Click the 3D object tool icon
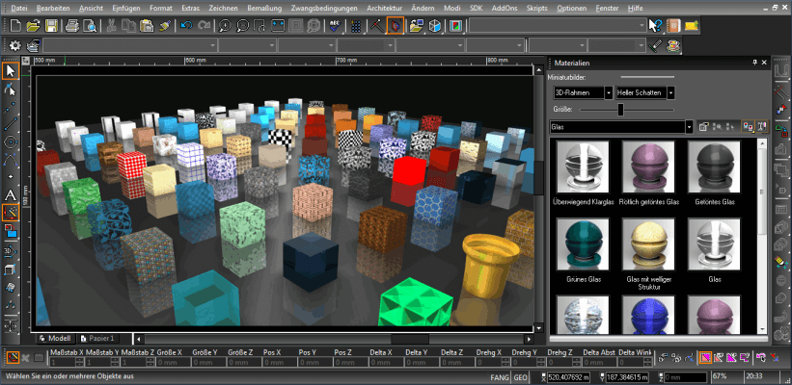Viewport: 792px width, 385px height. tap(11, 250)
